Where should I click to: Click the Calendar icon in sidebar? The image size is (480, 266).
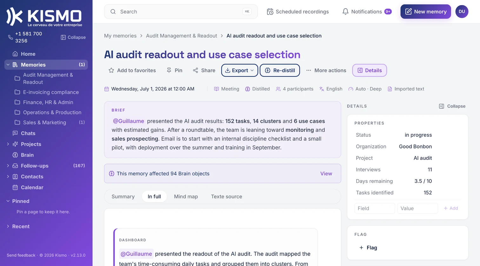15,187
